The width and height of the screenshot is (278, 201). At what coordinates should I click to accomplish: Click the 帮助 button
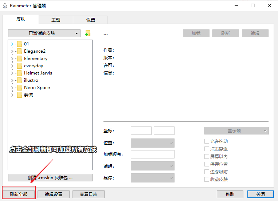point(230,194)
